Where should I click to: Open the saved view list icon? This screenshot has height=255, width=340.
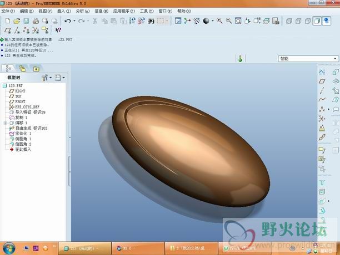(x=257, y=21)
